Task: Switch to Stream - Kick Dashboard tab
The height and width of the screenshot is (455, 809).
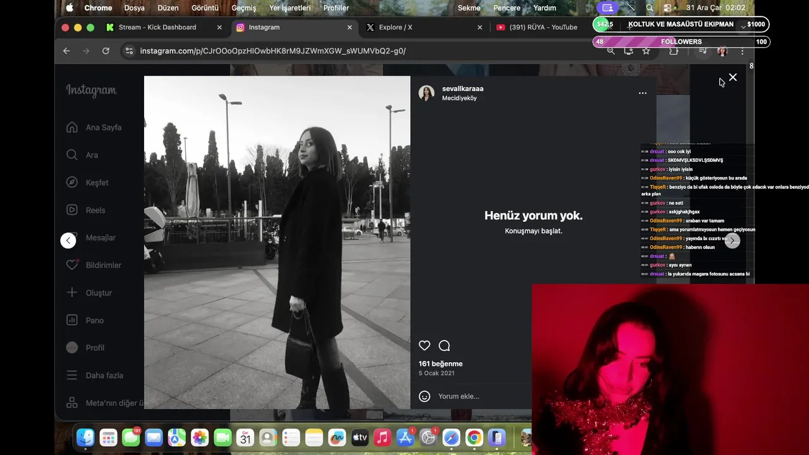Action: pyautogui.click(x=157, y=27)
